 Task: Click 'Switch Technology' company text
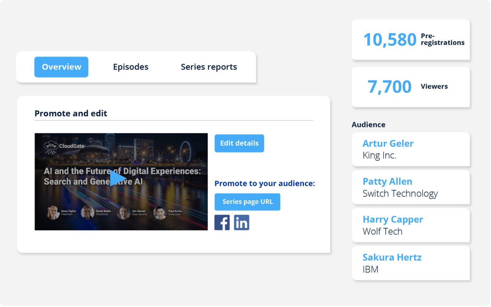click(401, 194)
